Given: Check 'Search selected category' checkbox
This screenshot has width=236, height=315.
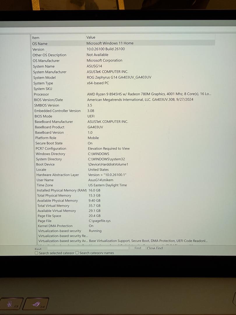Looking at the screenshot, I should coord(36,253).
